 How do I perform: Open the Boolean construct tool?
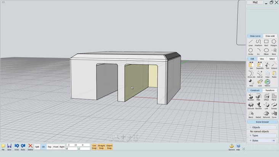click(x=251, y=97)
